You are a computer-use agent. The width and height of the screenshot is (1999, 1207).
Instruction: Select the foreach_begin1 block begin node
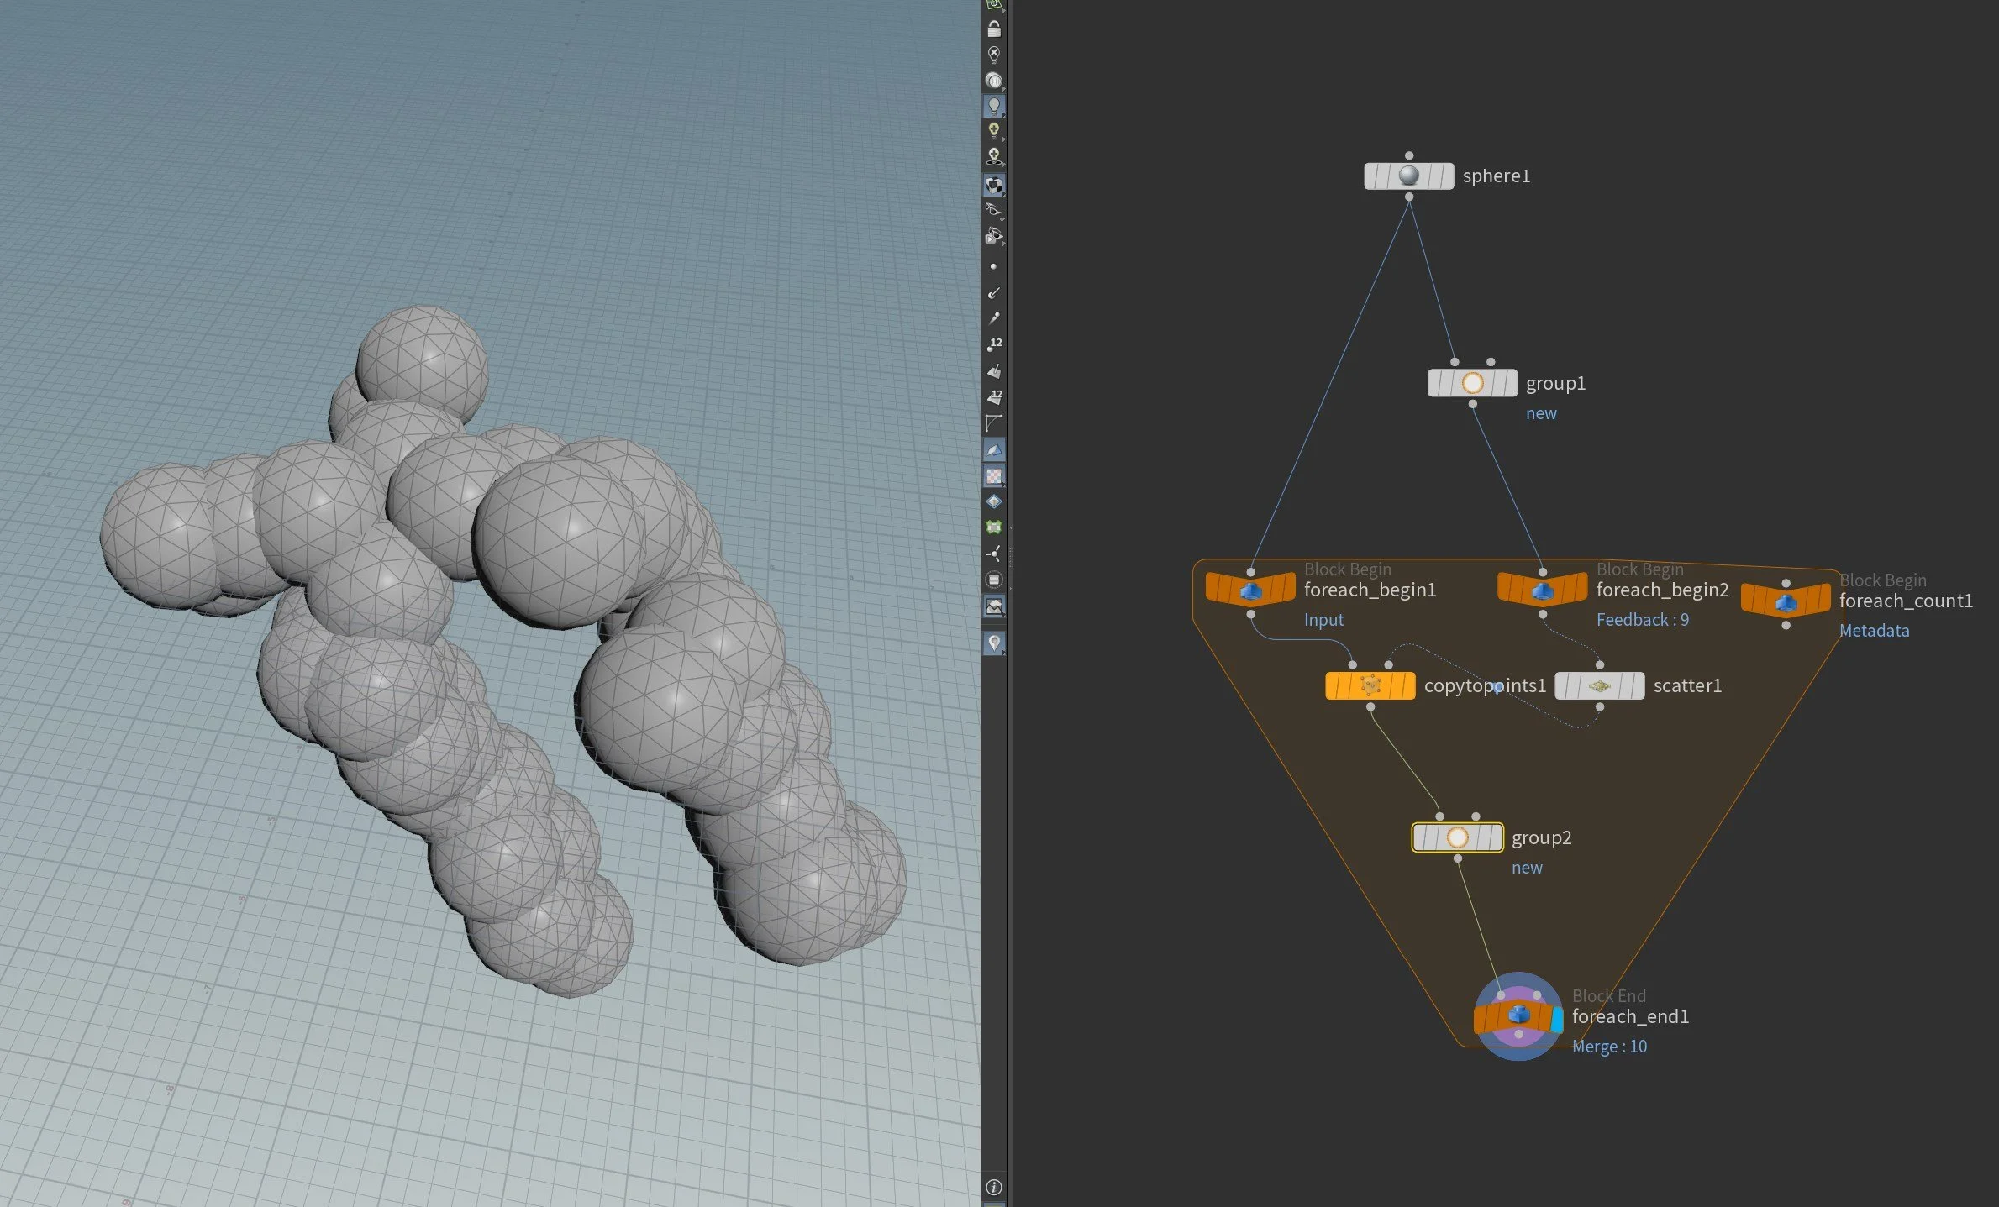(1250, 589)
